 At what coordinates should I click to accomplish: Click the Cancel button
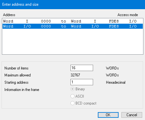pos(132,115)
